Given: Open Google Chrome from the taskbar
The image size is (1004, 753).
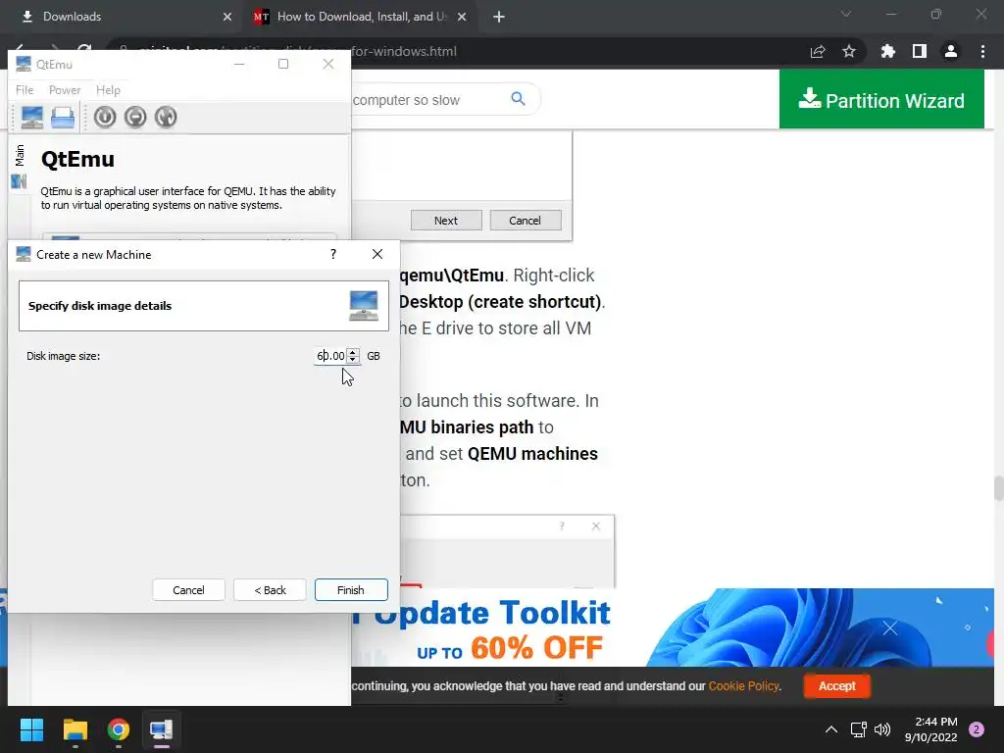Looking at the screenshot, I should (x=119, y=729).
